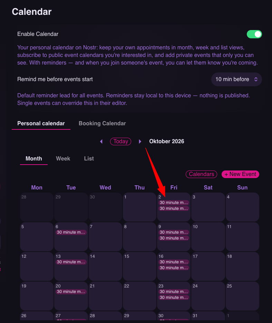Go to next month with right arrow

(140, 141)
